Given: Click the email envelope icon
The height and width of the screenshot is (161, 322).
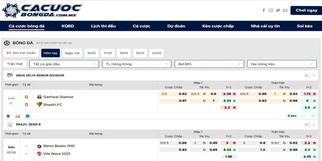Looking at the screenshot, I should pos(285,10).
